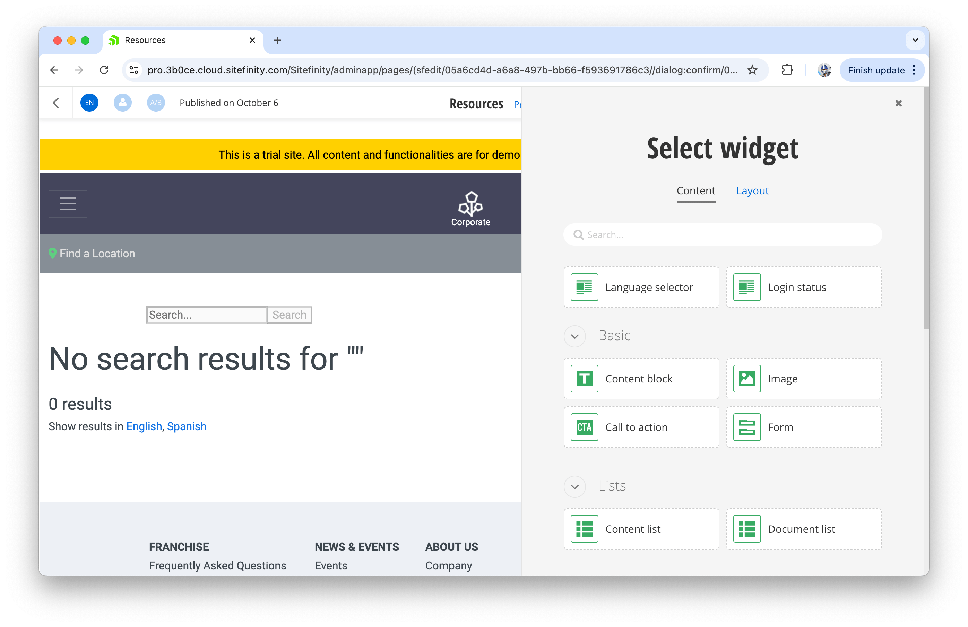Click the Content list widget icon

click(x=584, y=529)
